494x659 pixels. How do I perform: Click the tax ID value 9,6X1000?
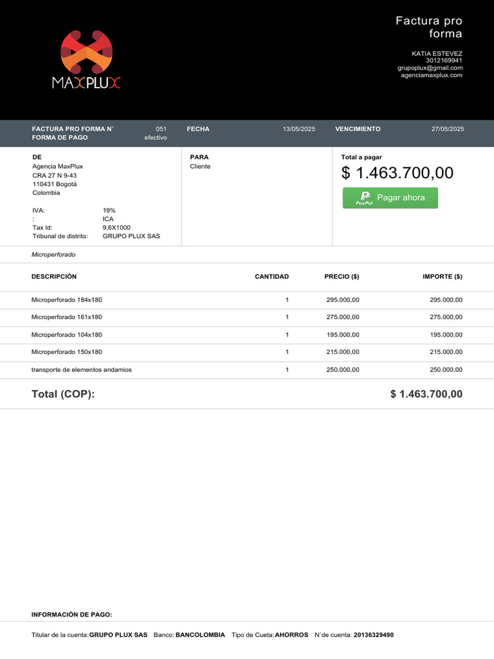(116, 227)
